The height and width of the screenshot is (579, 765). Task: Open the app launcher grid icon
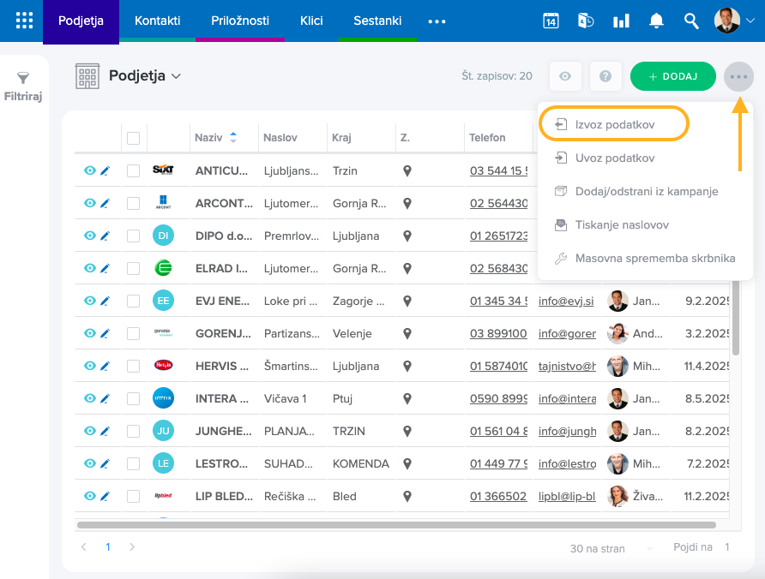coord(24,21)
